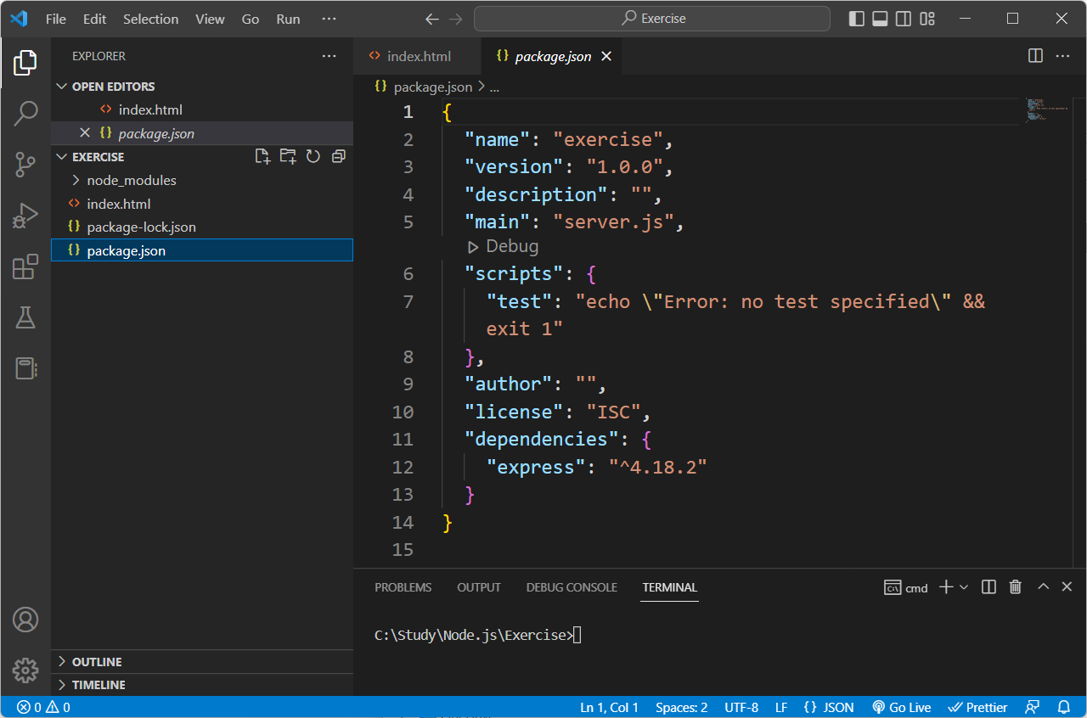Split the editor to the right
This screenshot has width=1087, height=718.
coord(1036,56)
